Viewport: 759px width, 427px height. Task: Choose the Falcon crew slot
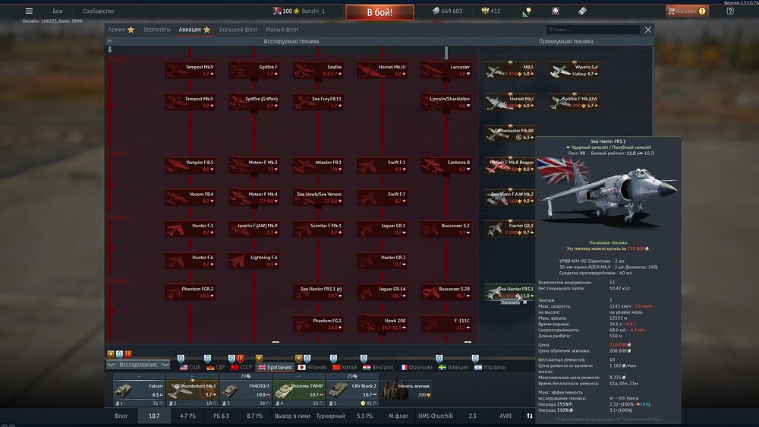coord(139,389)
